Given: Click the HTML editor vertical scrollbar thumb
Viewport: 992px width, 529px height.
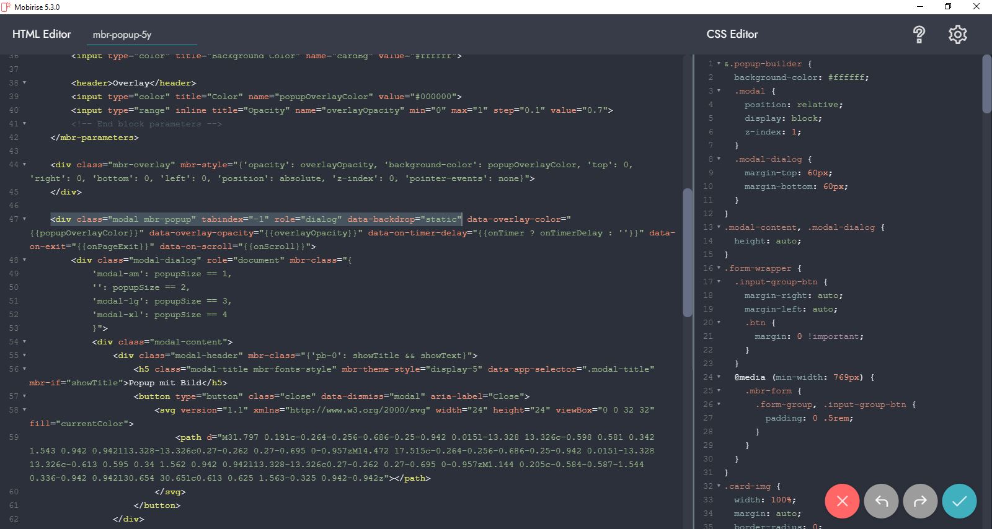Looking at the screenshot, I should pos(687,253).
